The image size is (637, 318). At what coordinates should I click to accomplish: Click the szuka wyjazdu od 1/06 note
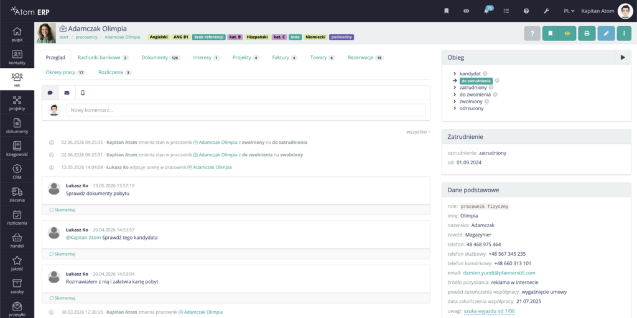489,311
